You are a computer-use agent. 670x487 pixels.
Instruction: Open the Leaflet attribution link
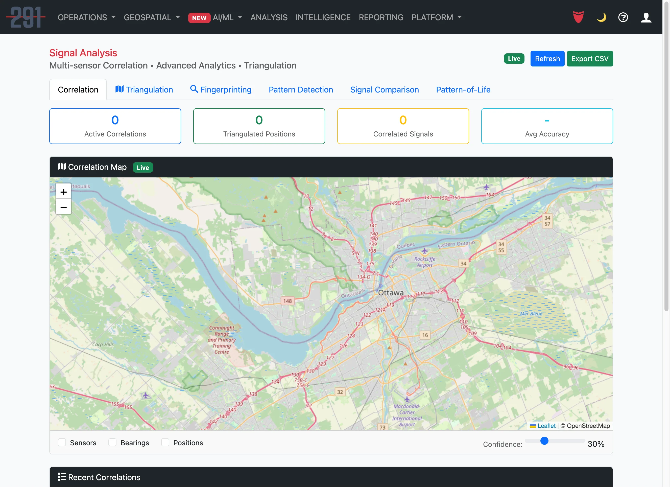(x=546, y=426)
